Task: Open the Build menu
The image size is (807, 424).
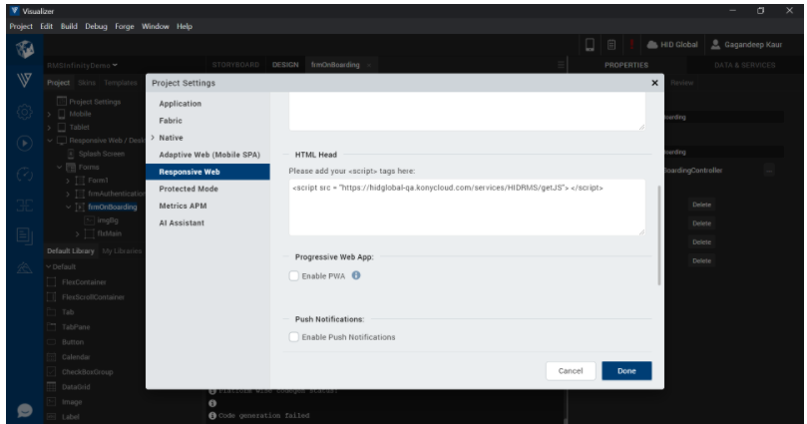Action: [69, 26]
